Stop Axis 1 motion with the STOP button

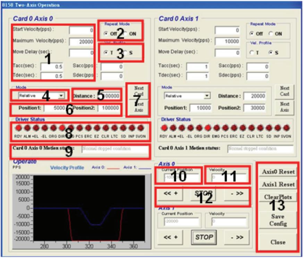[204, 237]
